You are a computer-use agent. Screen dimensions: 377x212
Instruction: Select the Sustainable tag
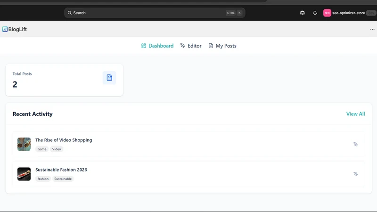(63, 179)
